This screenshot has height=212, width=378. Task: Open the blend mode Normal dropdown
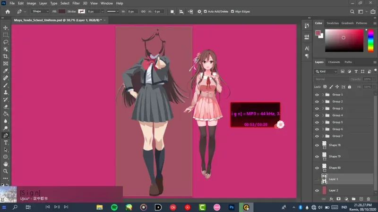point(331,79)
